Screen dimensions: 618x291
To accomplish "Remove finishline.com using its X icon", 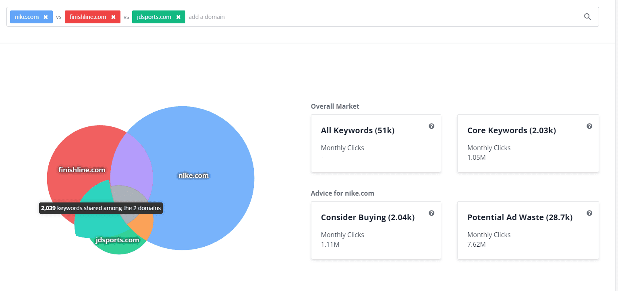I will click(113, 17).
